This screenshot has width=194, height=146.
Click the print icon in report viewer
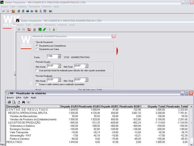[x=9, y=102]
